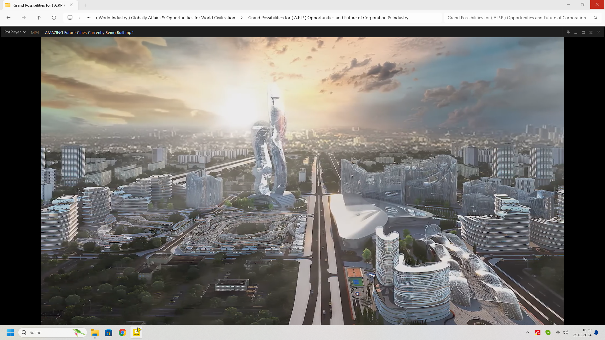Click the green shield tray icon
This screenshot has width=605, height=340.
[x=548, y=332]
